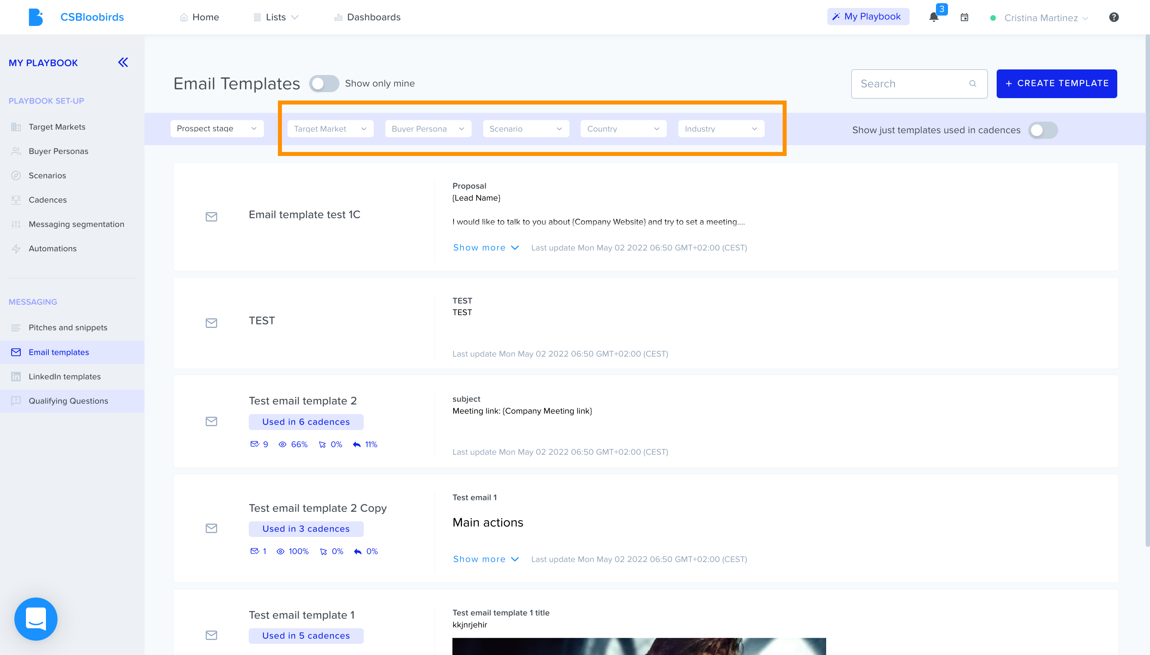Click the Create Template button
1150x655 pixels.
pos(1056,84)
